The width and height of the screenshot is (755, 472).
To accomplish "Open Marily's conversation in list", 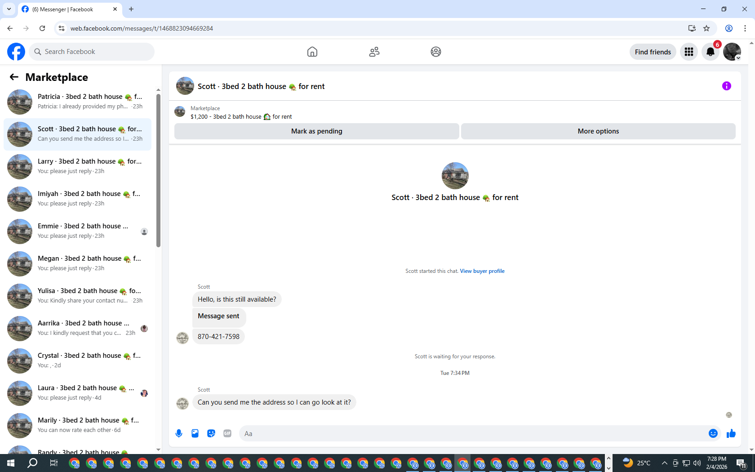I will tap(77, 425).
